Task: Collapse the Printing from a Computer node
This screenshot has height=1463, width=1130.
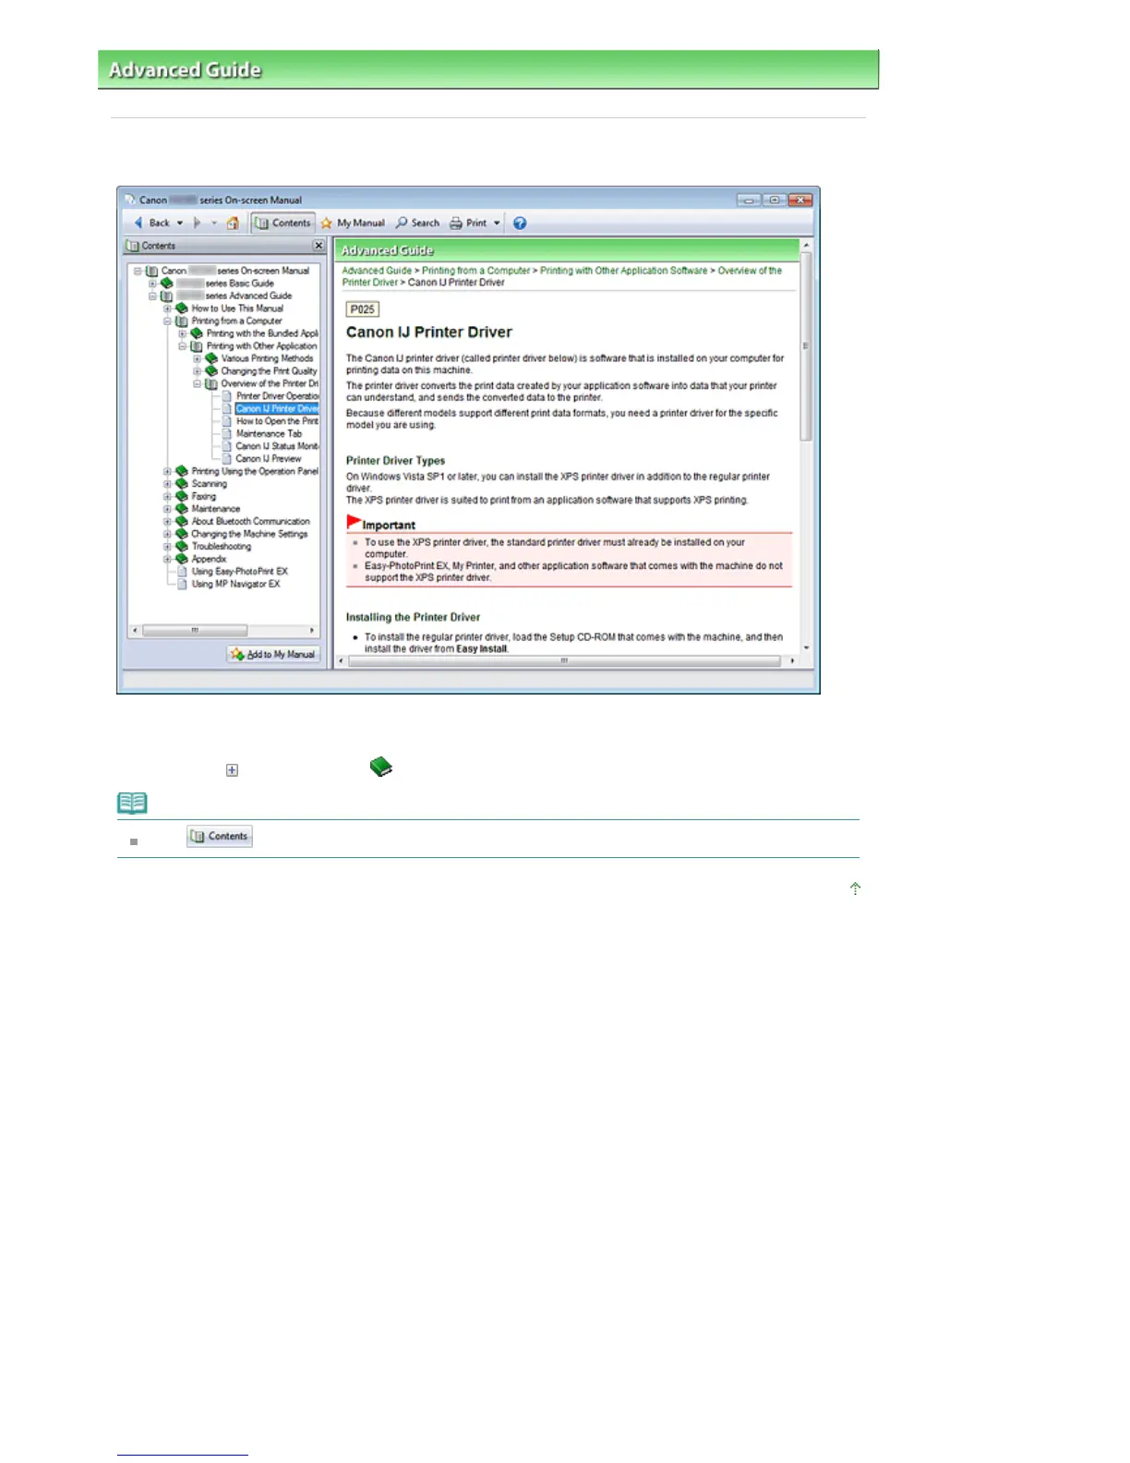Action: click(167, 321)
